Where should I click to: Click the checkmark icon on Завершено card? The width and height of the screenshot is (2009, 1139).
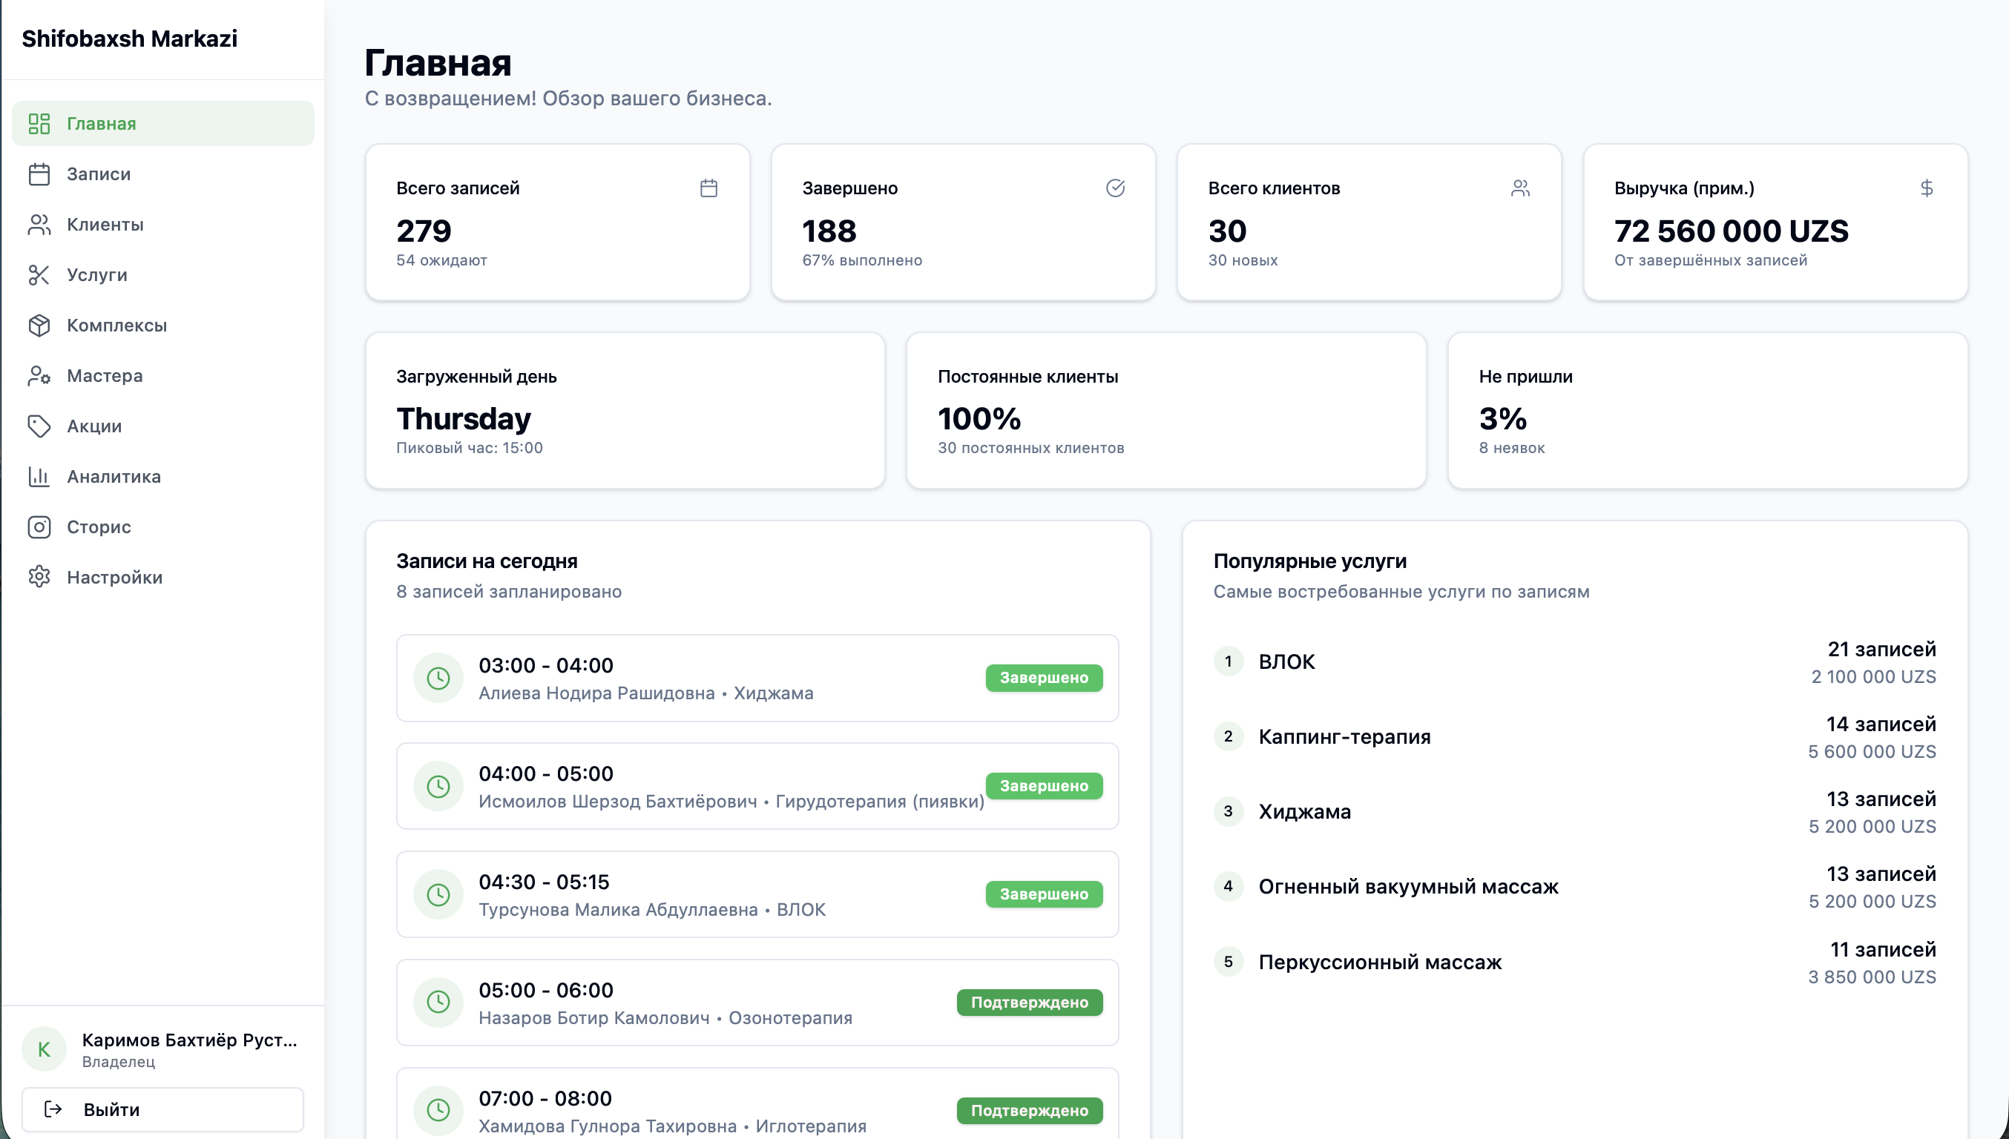point(1114,188)
